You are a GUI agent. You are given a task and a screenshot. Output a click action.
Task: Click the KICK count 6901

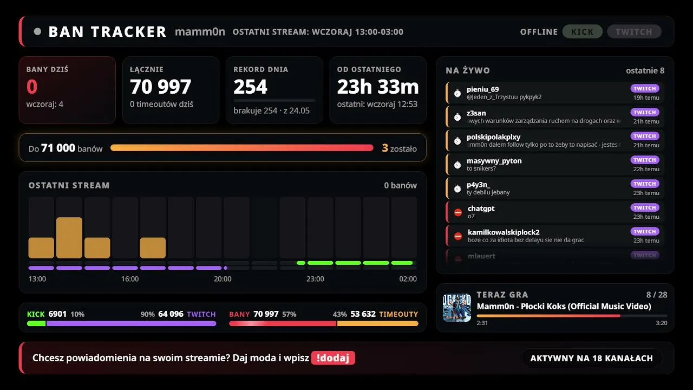click(57, 314)
